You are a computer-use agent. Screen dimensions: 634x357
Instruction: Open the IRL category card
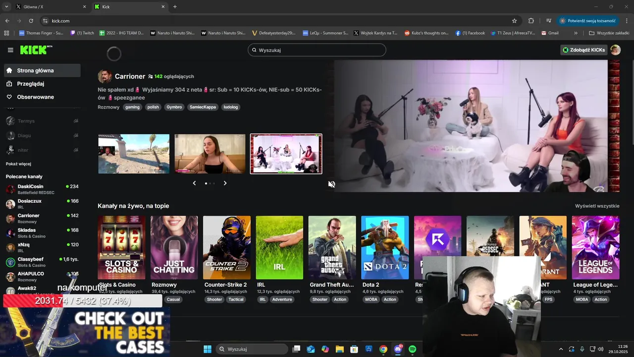(x=279, y=247)
